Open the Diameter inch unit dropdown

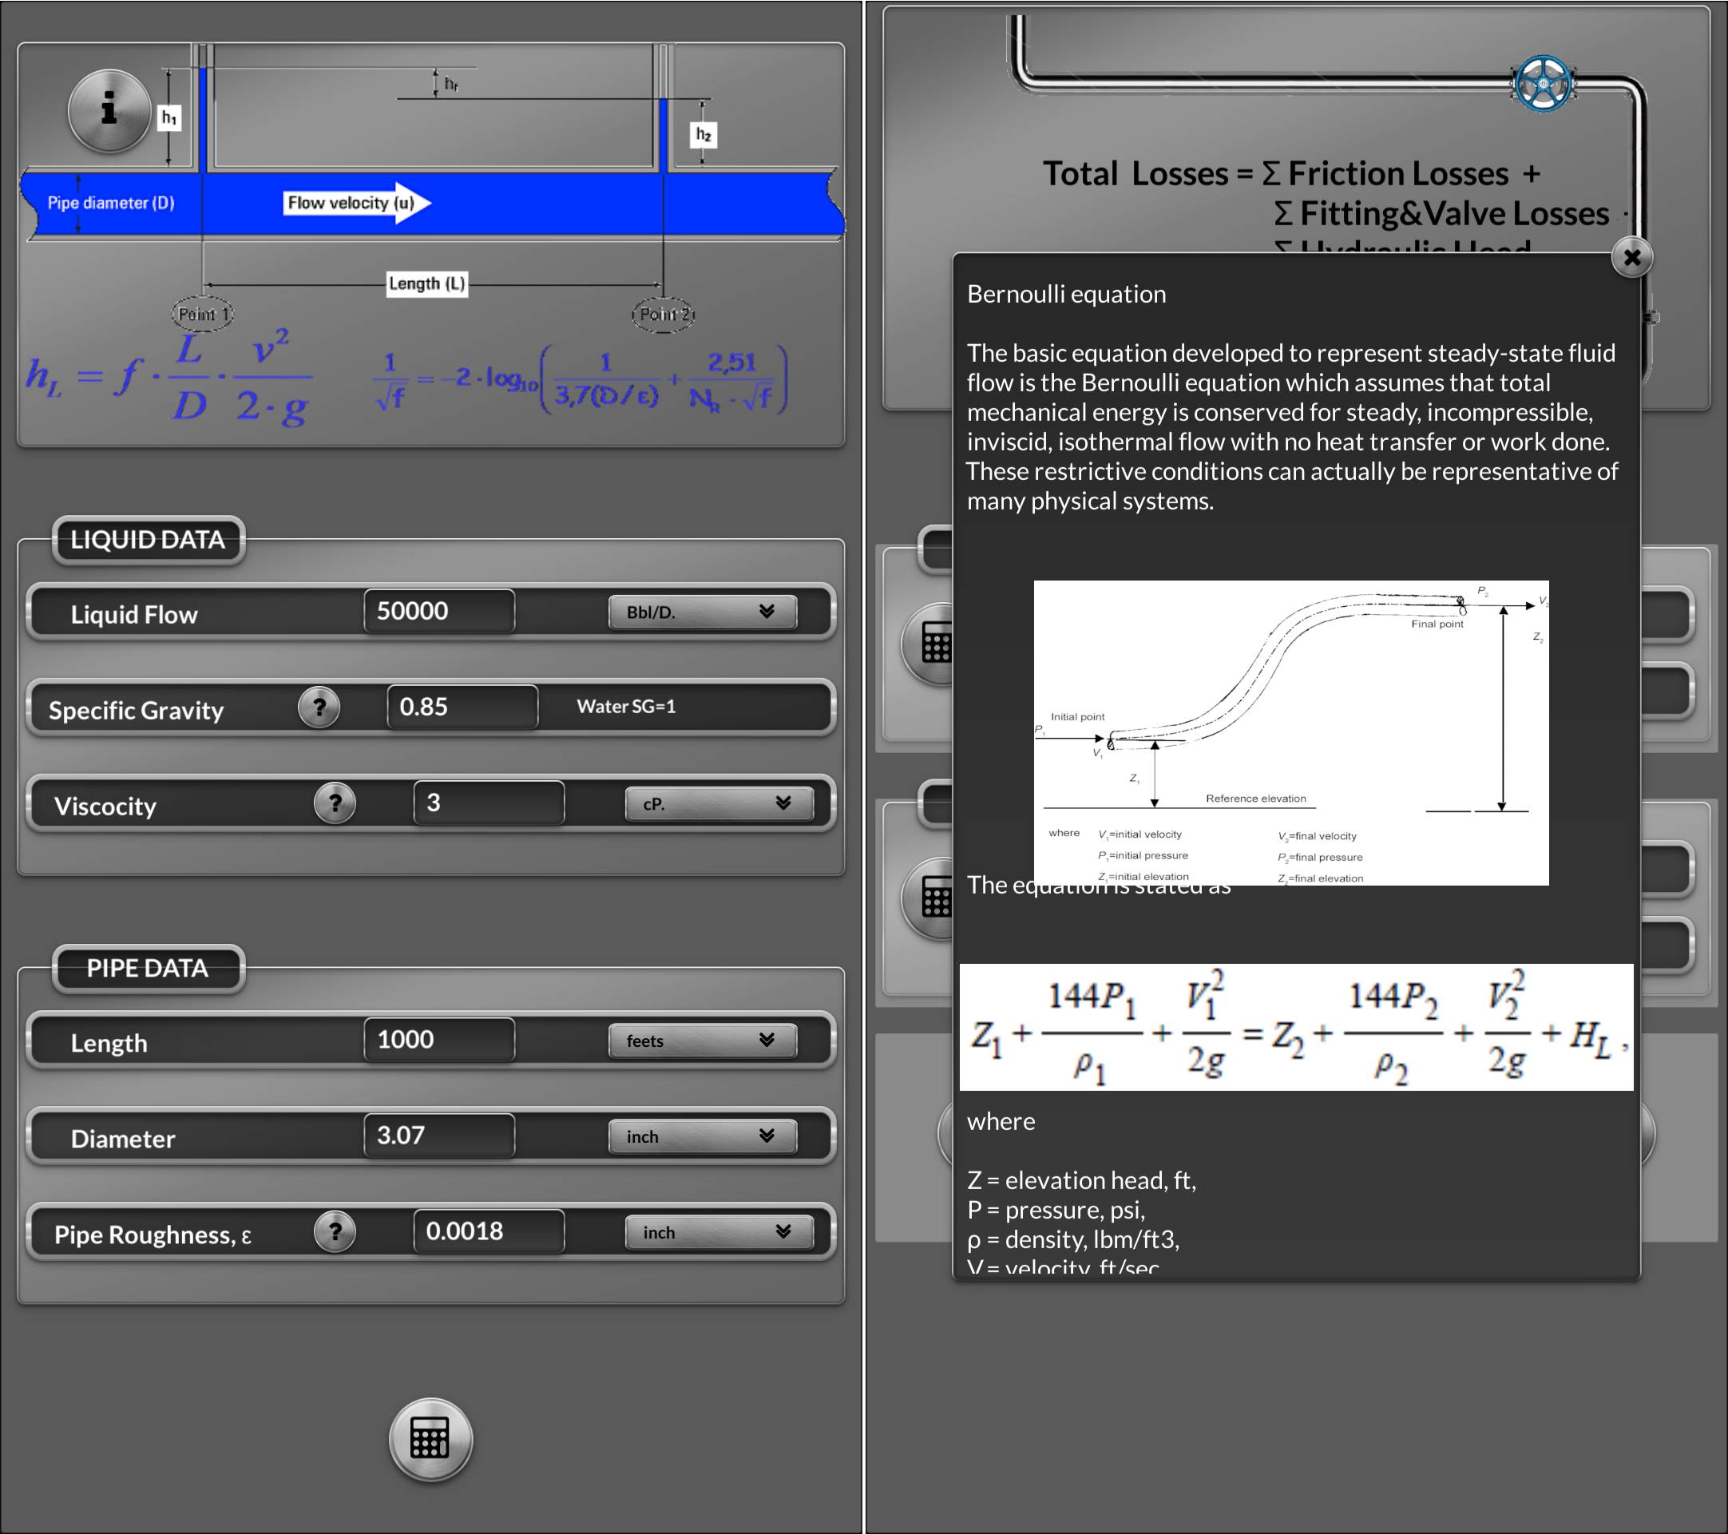(x=702, y=1136)
